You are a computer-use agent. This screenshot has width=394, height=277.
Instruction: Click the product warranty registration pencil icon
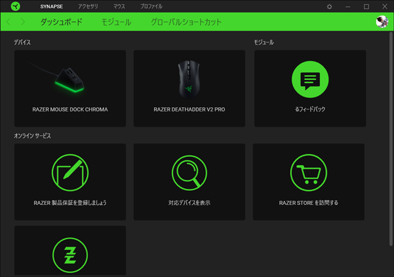(x=70, y=173)
